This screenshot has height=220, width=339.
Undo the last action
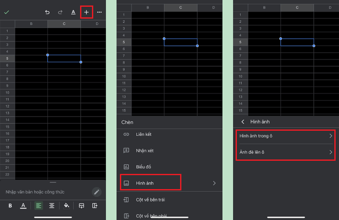click(47, 12)
